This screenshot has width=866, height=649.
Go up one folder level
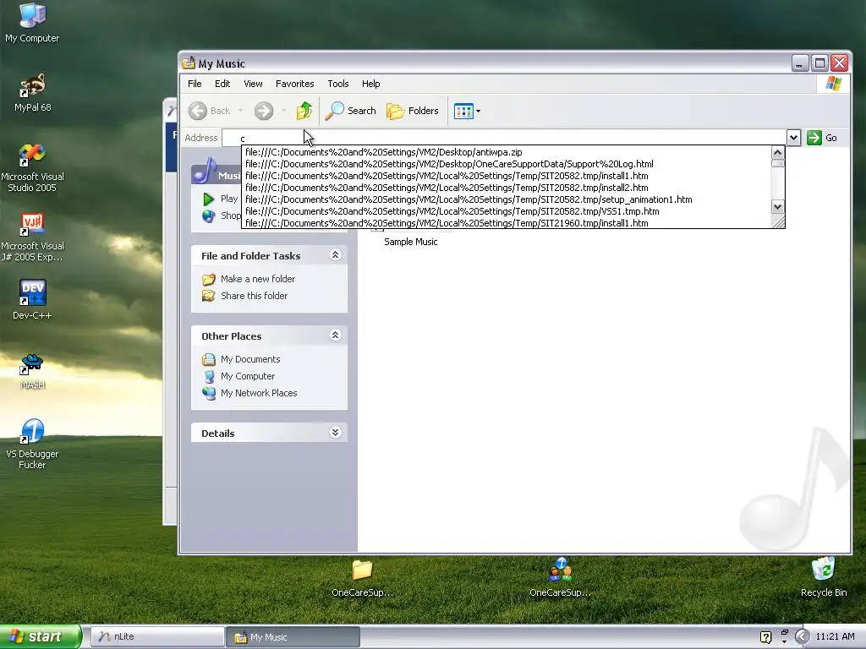(x=304, y=111)
